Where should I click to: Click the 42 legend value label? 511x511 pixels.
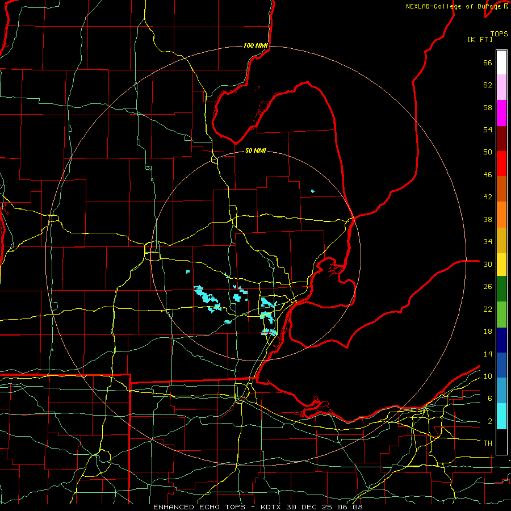(x=488, y=197)
